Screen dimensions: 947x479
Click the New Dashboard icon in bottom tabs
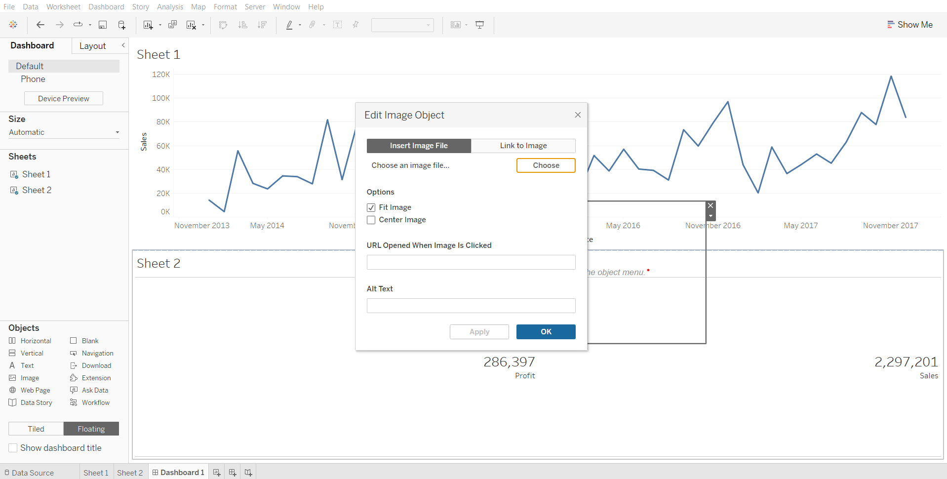coord(233,473)
